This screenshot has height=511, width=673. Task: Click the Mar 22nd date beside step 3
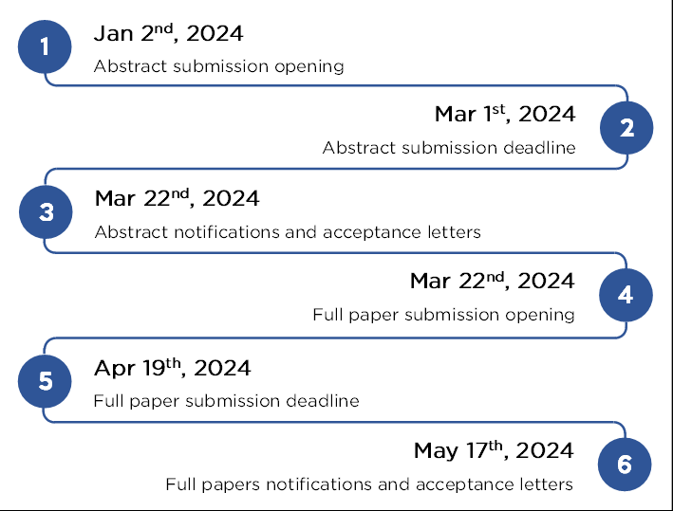point(177,199)
